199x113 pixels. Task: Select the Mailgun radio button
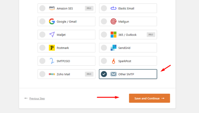pyautogui.click(x=104, y=21)
